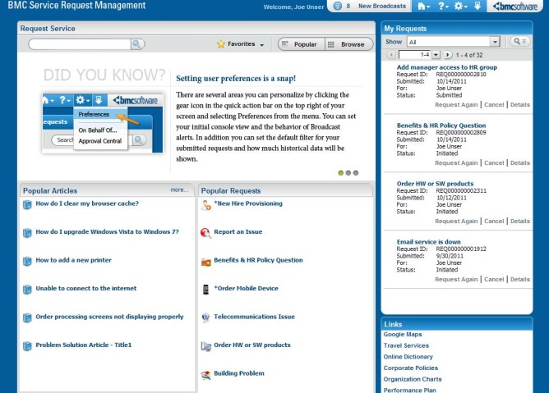Screen dimensions: 549x393
Task: Click the My Requests search expand icon
Action: 518,41
